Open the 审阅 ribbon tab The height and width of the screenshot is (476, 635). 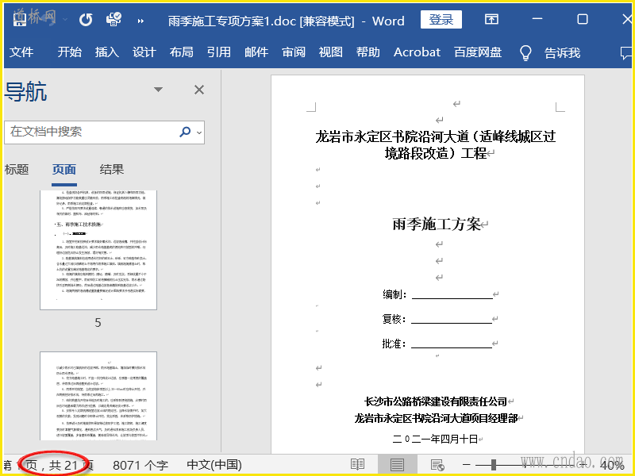pyautogui.click(x=294, y=52)
